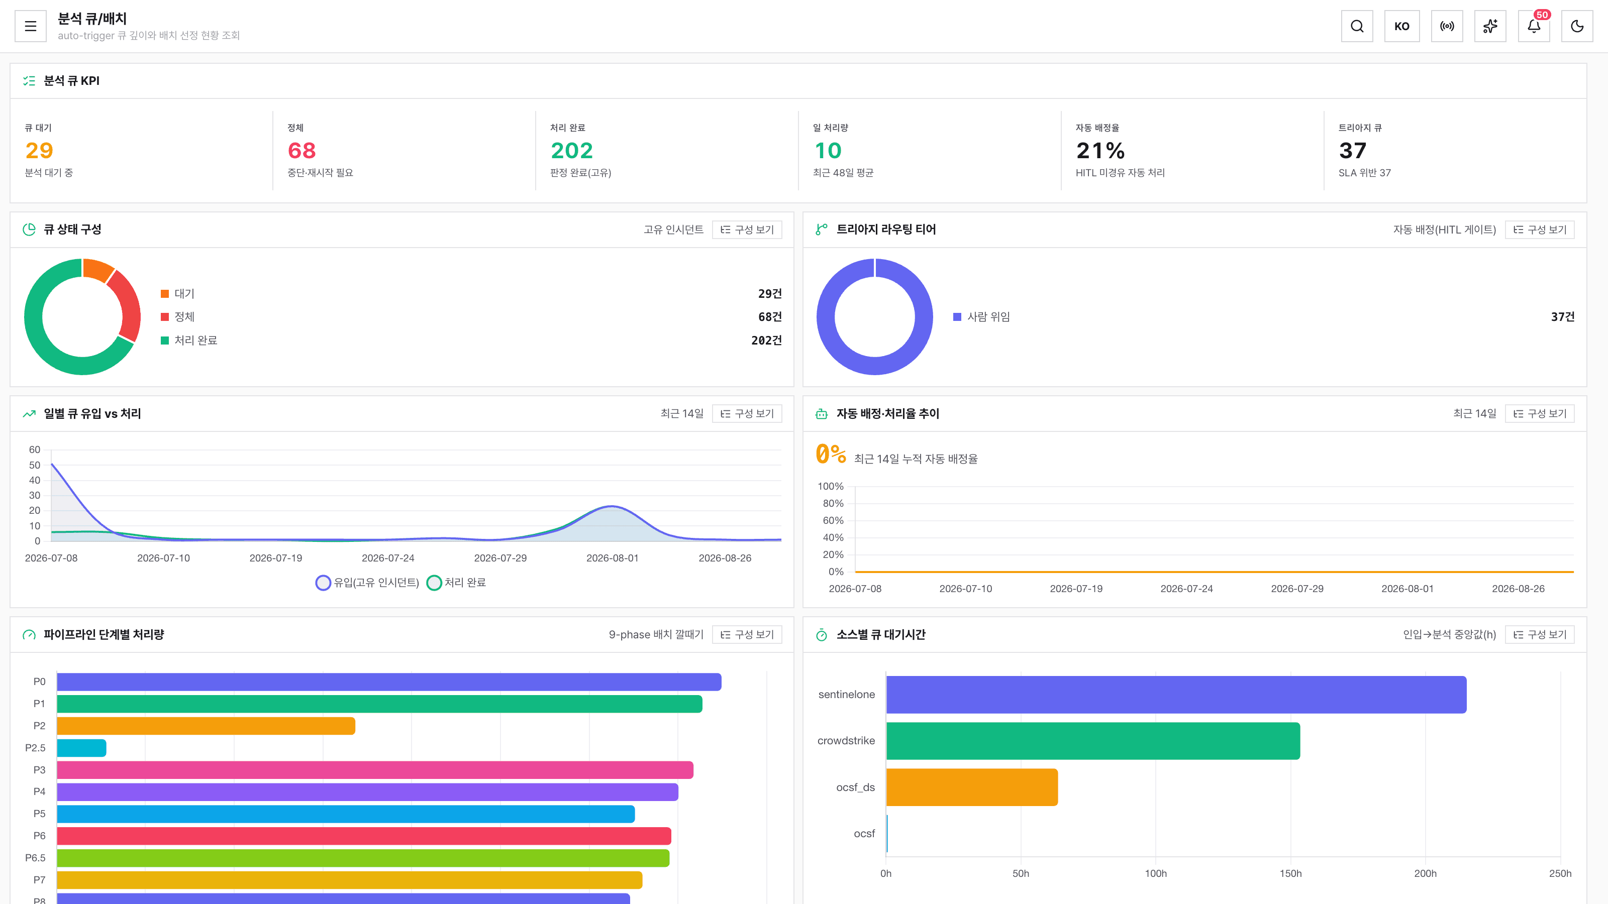Click the P6.5 lime pipeline bar
1608x904 pixels.
pos(363,858)
